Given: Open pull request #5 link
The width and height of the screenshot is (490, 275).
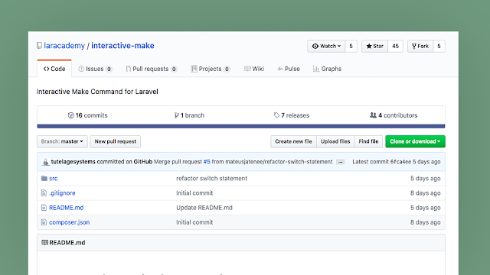Looking at the screenshot, I should [x=207, y=161].
